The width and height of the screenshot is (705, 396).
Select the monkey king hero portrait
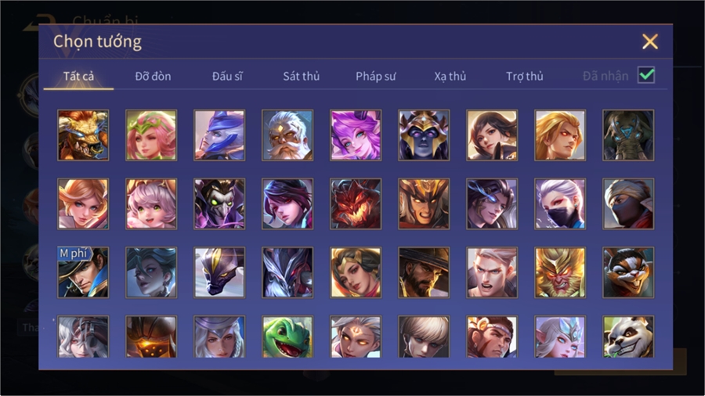click(560, 272)
